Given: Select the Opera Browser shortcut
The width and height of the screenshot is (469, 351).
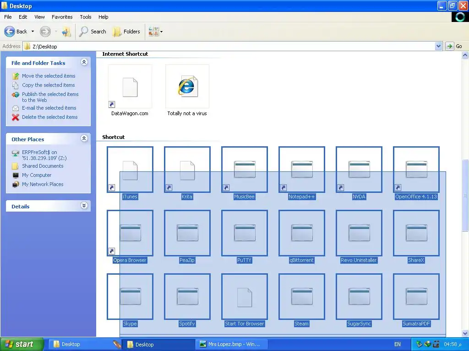Looking at the screenshot, I should (x=130, y=233).
